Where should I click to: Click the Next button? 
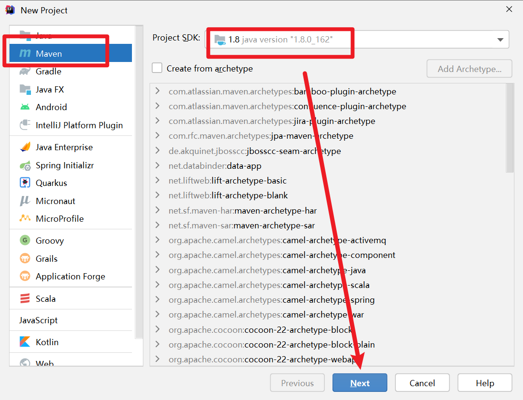pyautogui.click(x=360, y=383)
